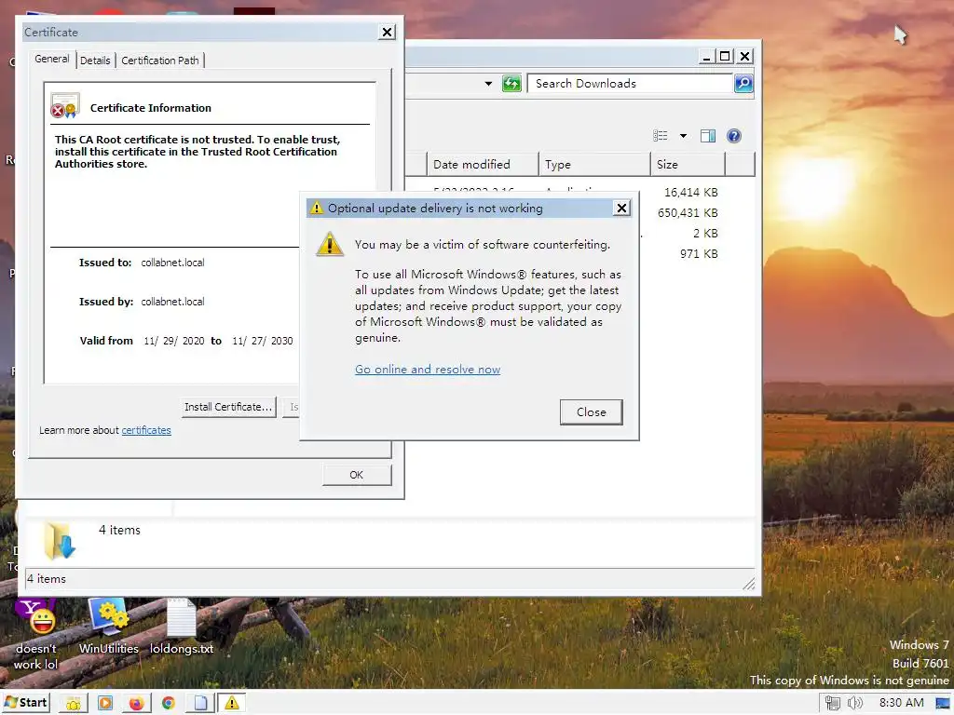Select the file sized 971 KB
Viewport: 954px width, 715px height.
[x=699, y=253]
